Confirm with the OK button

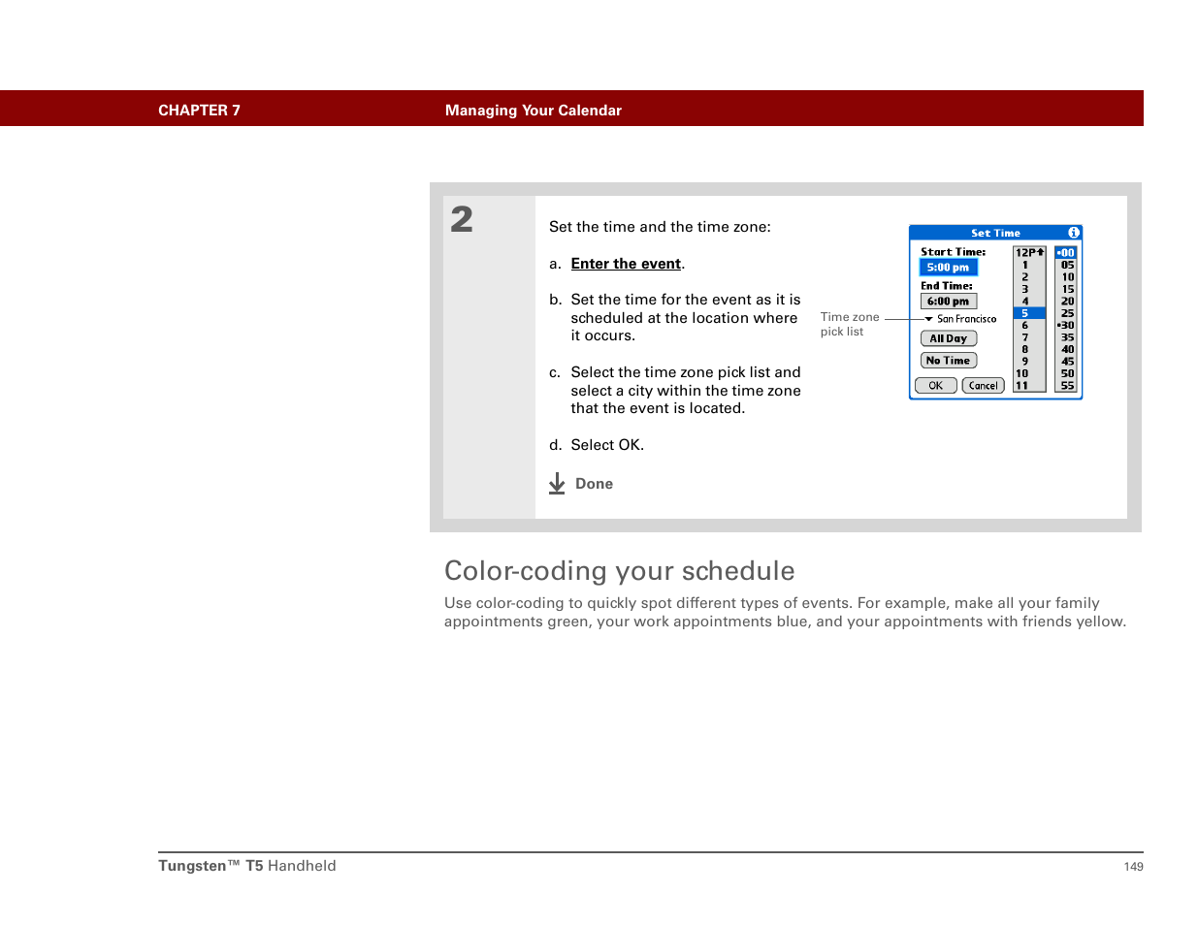tap(936, 386)
